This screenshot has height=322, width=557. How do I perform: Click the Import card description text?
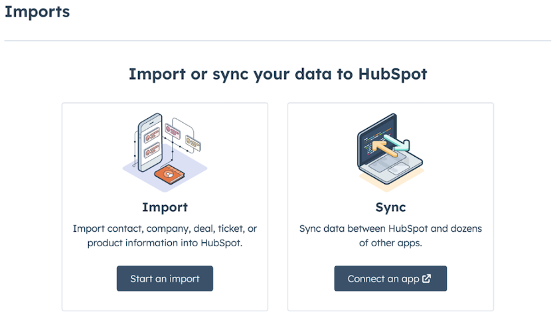click(165, 235)
